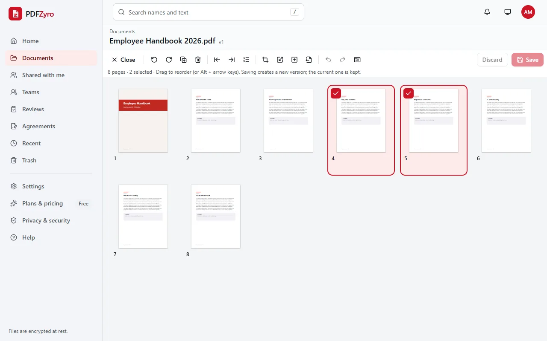547x341 pixels.
Task: Select Documents in the sidebar
Action: click(x=51, y=58)
